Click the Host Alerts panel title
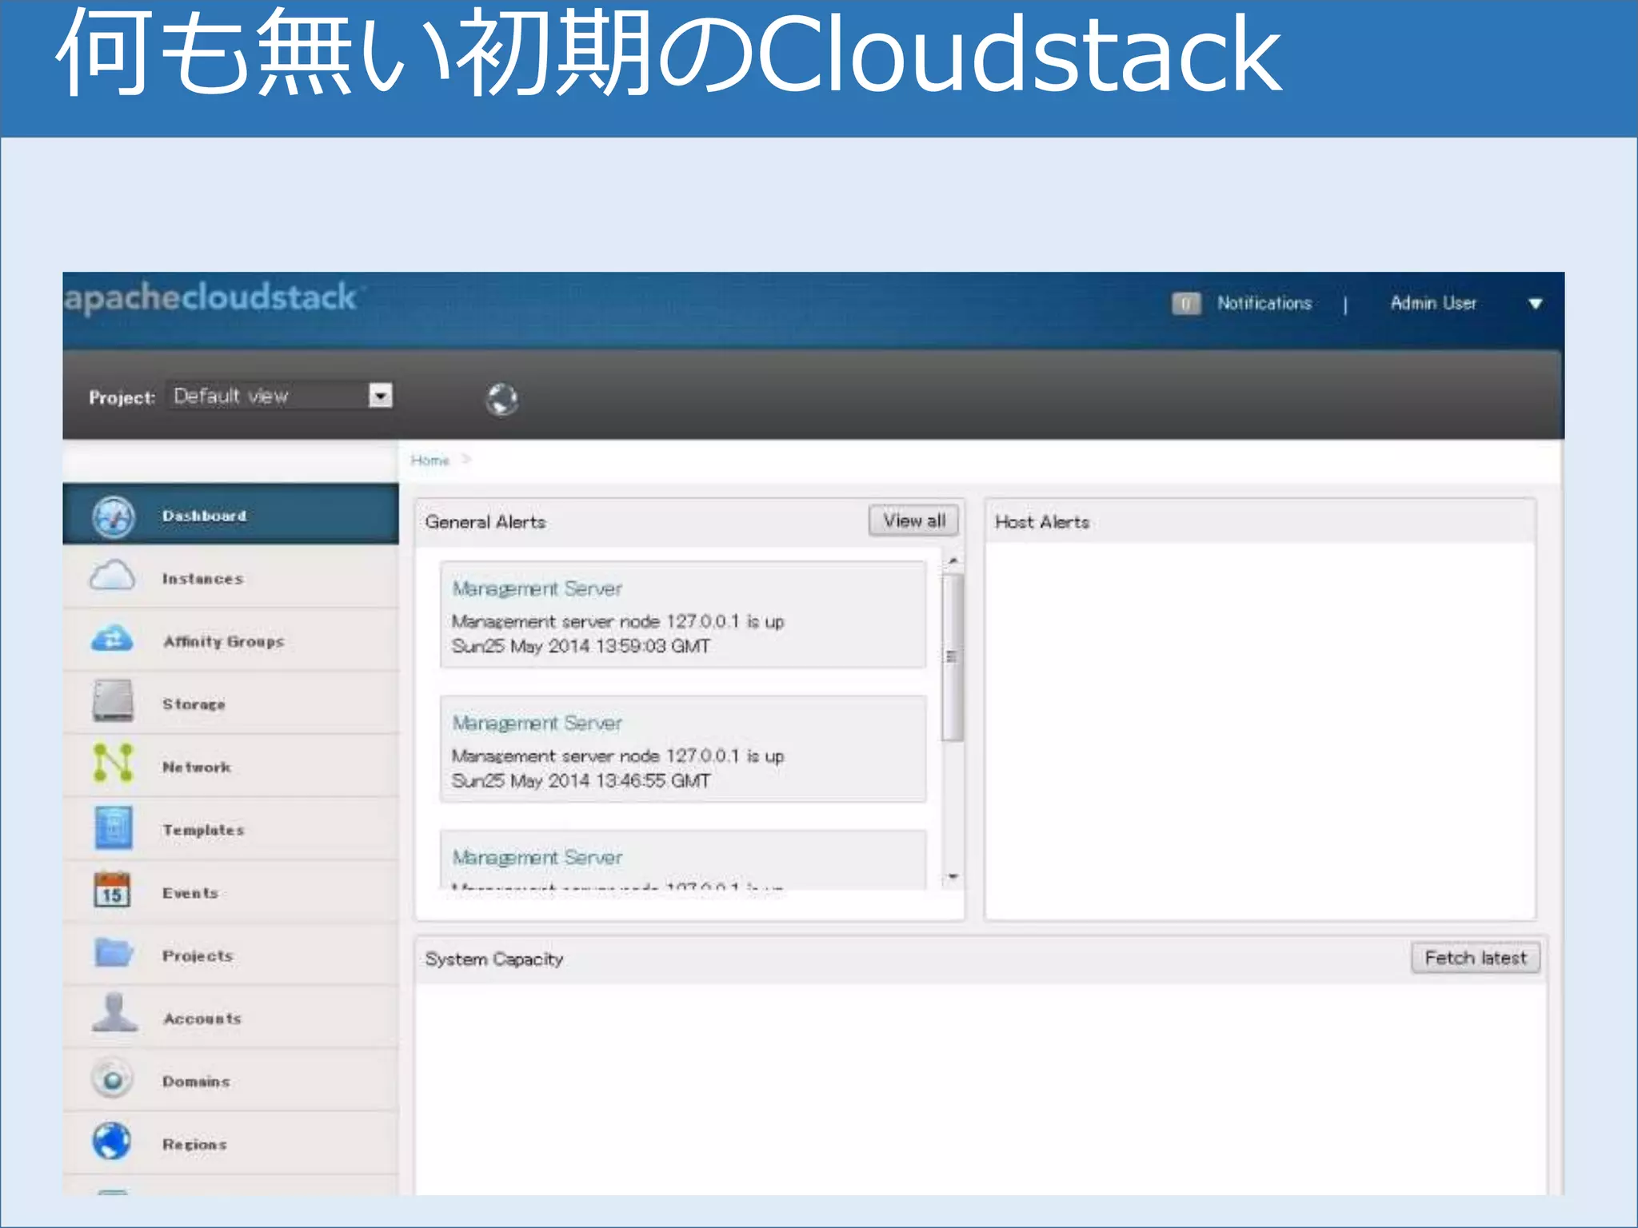Screen dimensions: 1638x1228 click(1042, 522)
